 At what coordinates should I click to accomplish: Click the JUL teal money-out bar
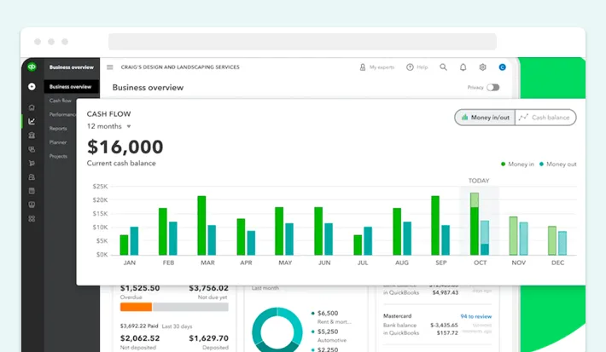pos(368,241)
